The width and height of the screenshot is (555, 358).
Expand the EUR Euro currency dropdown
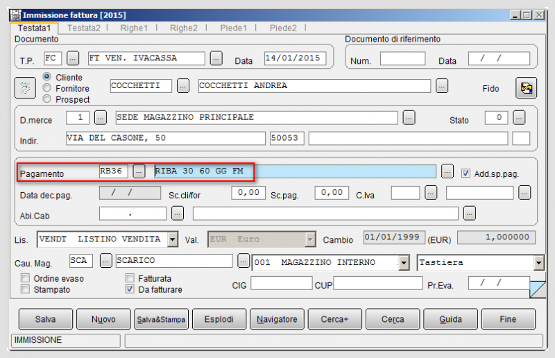tap(310, 239)
